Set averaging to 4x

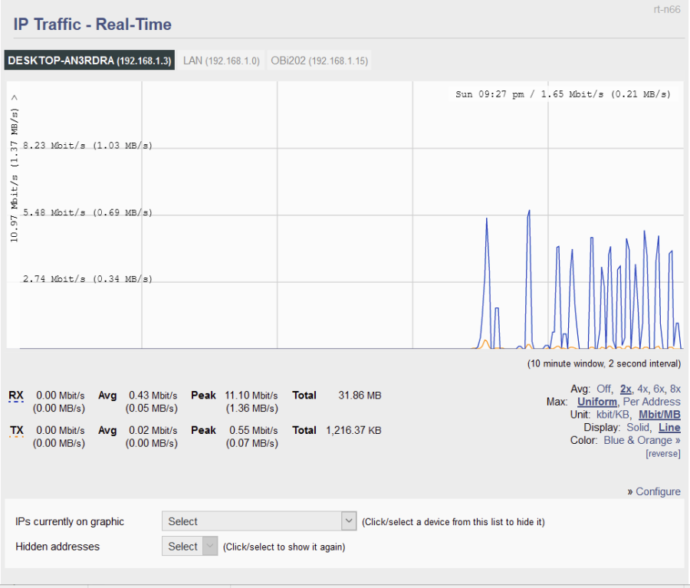(x=642, y=389)
